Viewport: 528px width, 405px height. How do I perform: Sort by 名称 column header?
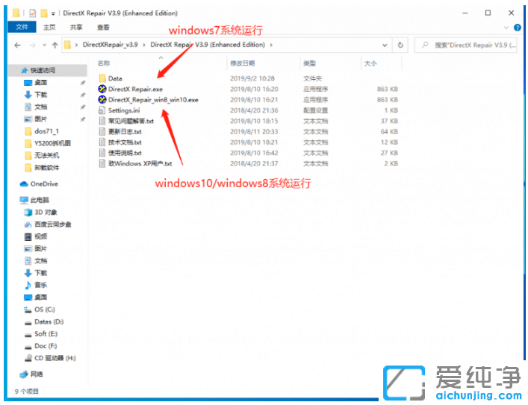click(104, 63)
